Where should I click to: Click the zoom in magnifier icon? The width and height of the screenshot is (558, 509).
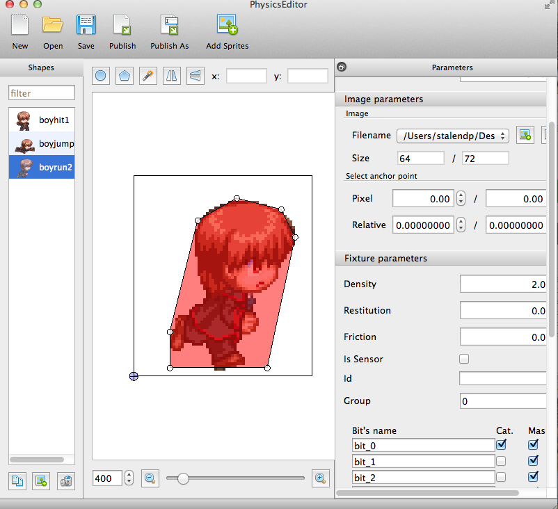(320, 478)
